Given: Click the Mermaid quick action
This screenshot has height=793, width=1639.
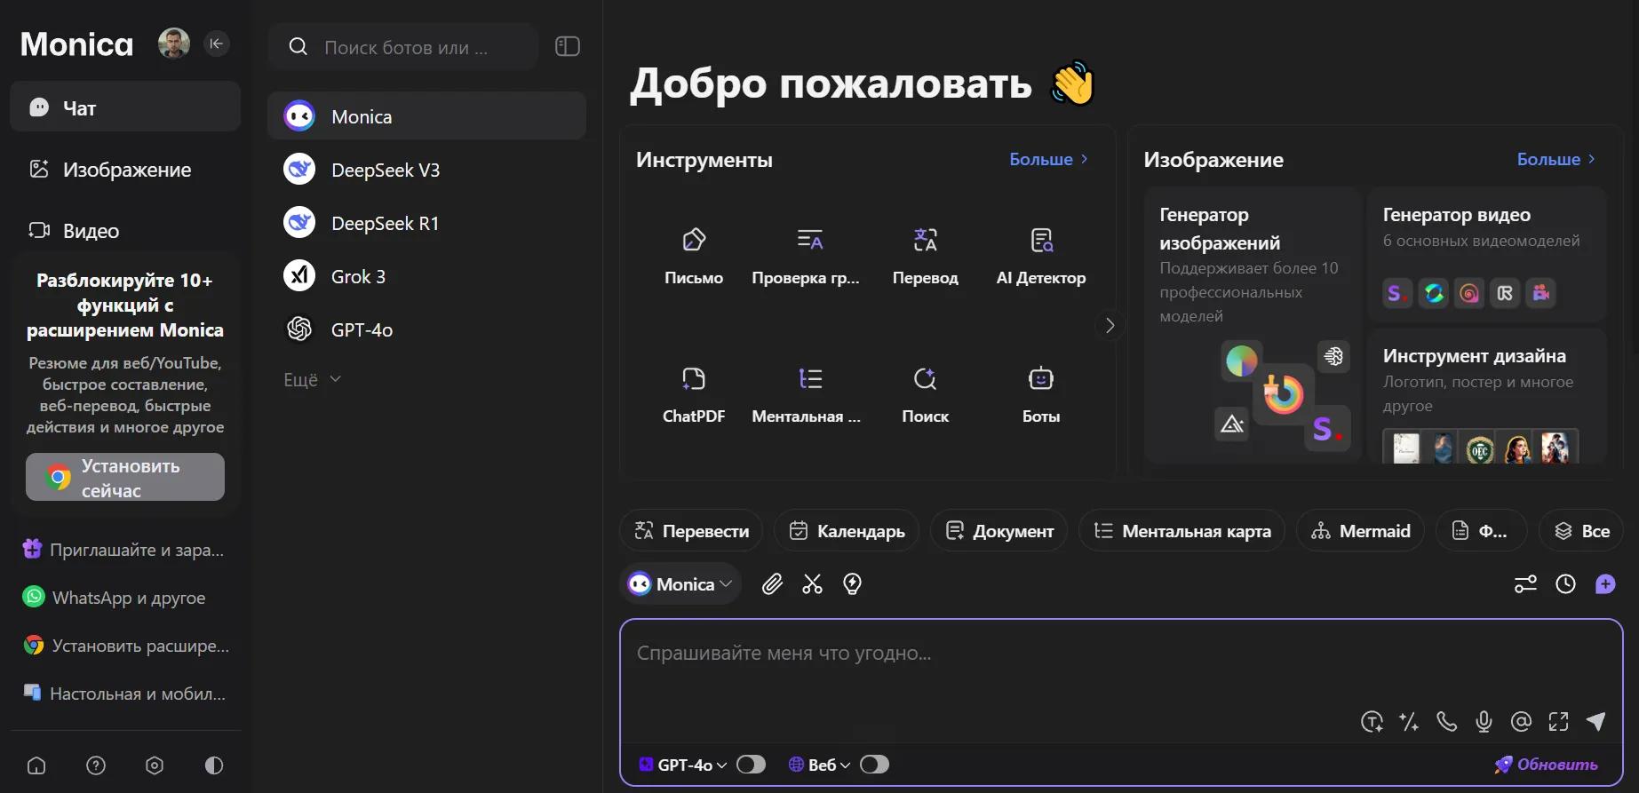Looking at the screenshot, I should [1360, 530].
